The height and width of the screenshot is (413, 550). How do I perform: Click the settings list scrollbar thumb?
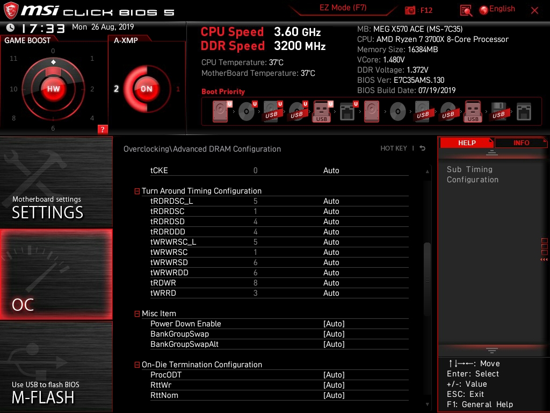(427, 279)
